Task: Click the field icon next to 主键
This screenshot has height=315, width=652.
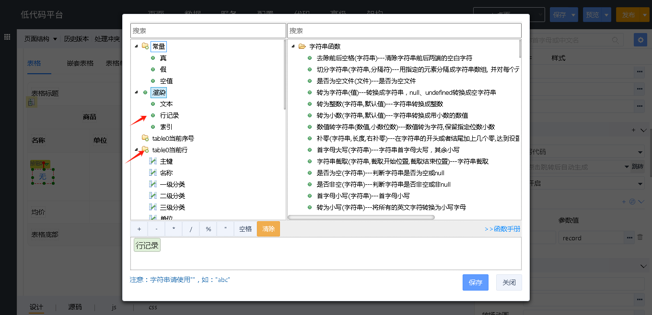Action: click(153, 161)
